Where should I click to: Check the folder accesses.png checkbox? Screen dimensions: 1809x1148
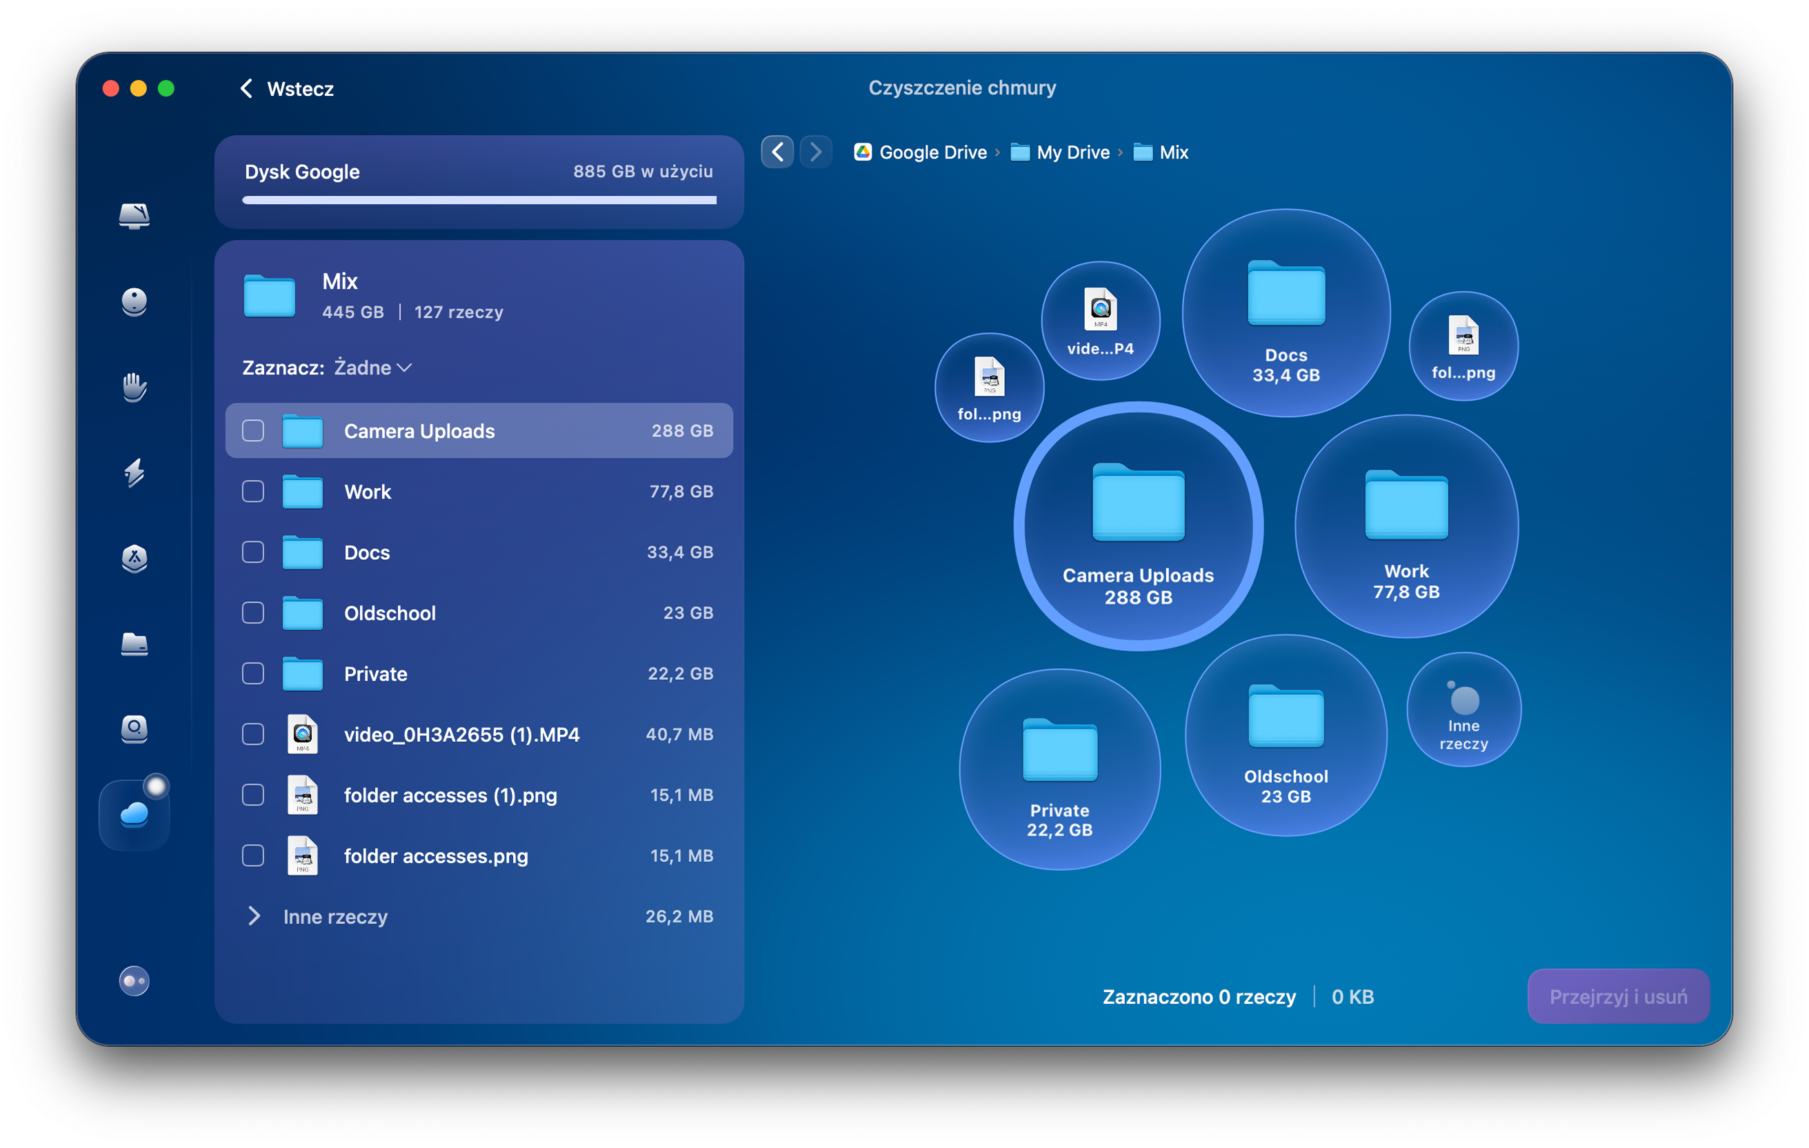(x=252, y=856)
